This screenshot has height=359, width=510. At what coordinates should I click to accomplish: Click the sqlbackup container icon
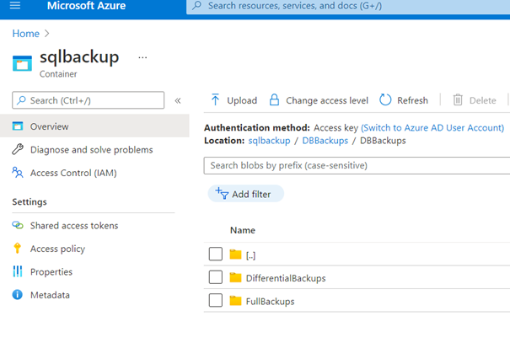(22, 63)
